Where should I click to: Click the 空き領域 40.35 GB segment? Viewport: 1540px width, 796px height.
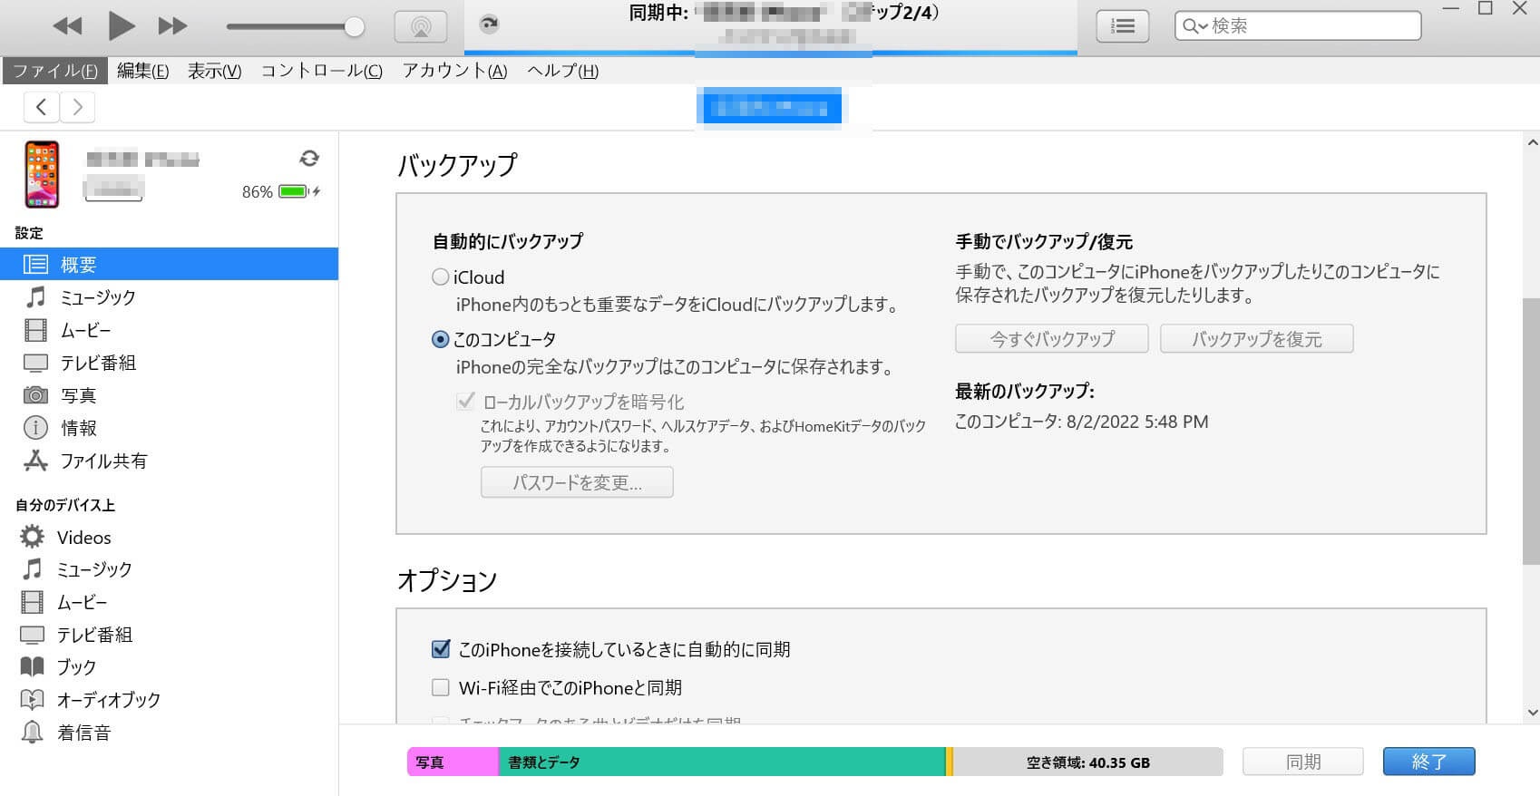coord(1087,762)
